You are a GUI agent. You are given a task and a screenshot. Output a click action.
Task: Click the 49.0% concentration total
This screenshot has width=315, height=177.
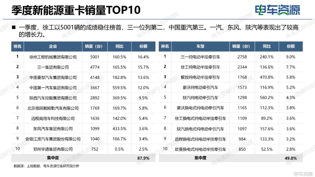pyautogui.click(x=290, y=158)
